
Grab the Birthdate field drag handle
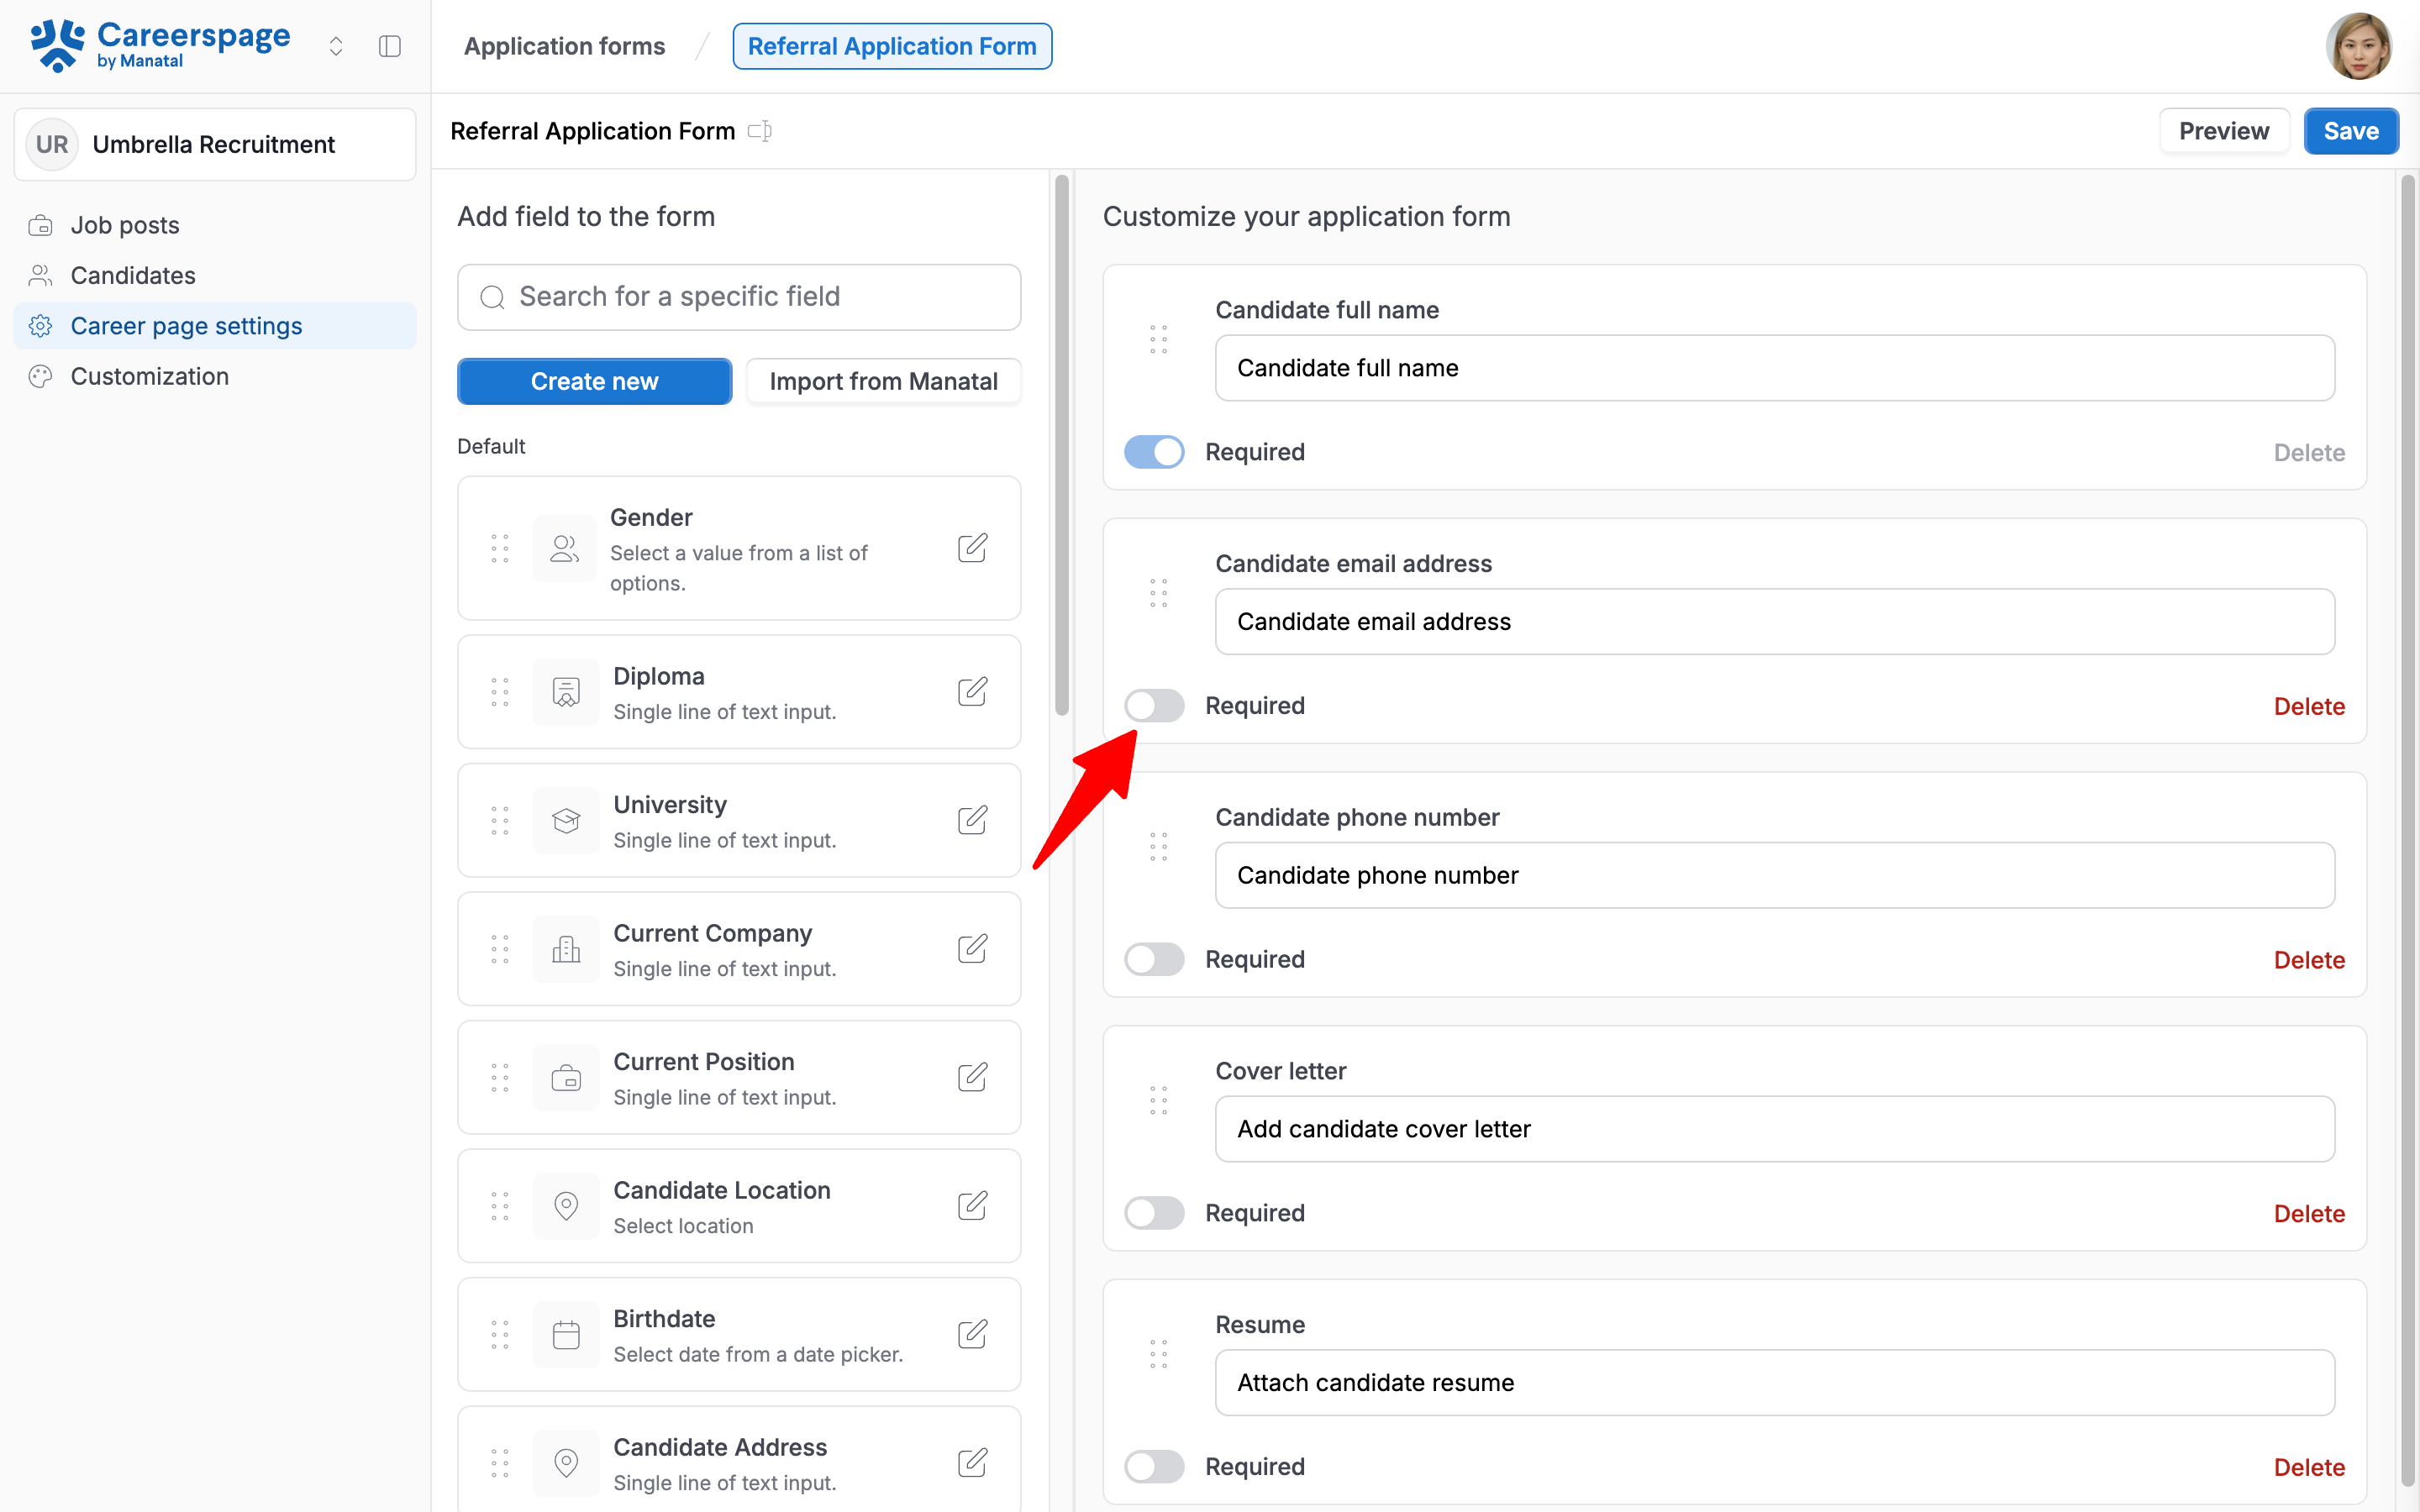pos(500,1334)
